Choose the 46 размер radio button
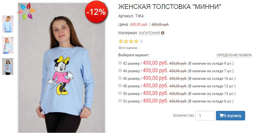Viewport: 253px width, 133px height. point(120,78)
